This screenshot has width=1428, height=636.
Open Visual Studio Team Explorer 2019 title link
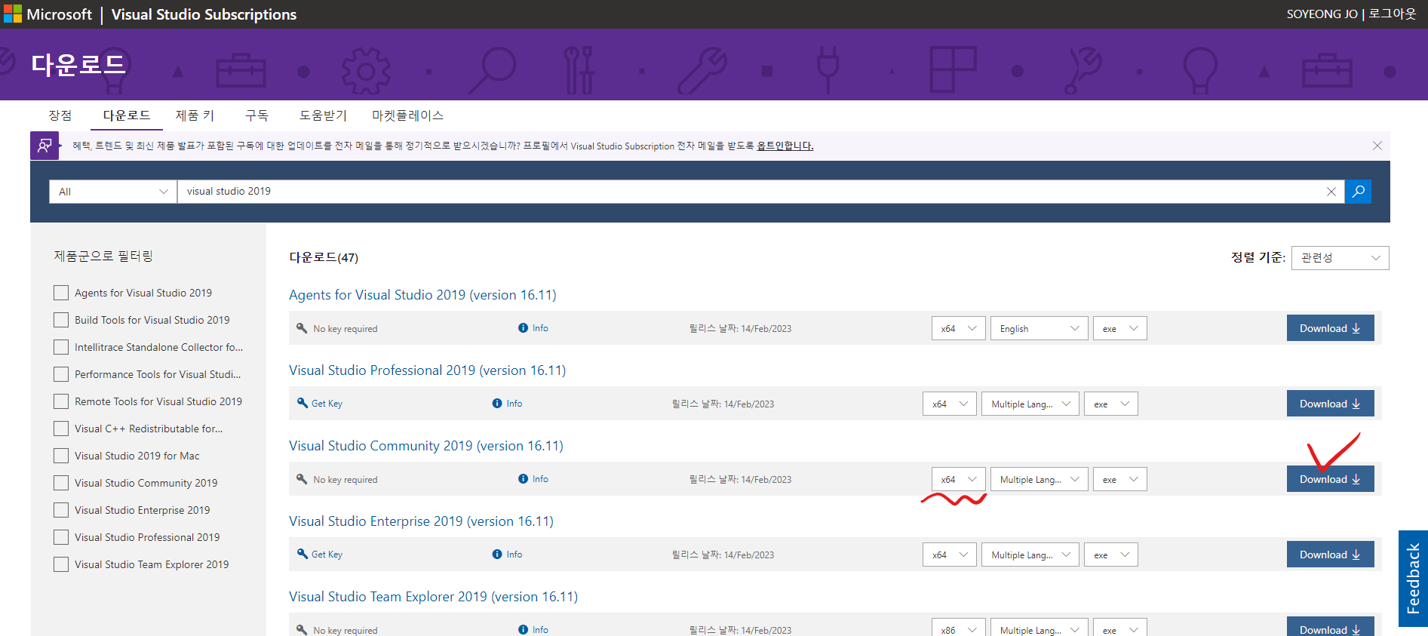(434, 597)
